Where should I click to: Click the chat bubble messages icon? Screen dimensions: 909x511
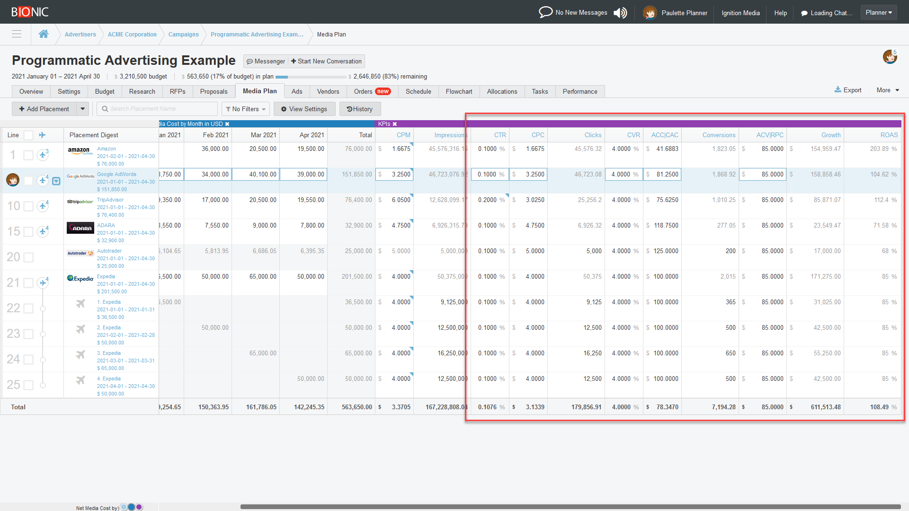click(x=545, y=12)
